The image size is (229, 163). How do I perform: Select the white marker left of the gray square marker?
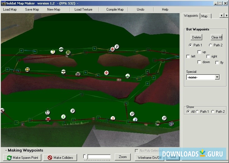coord(63,72)
